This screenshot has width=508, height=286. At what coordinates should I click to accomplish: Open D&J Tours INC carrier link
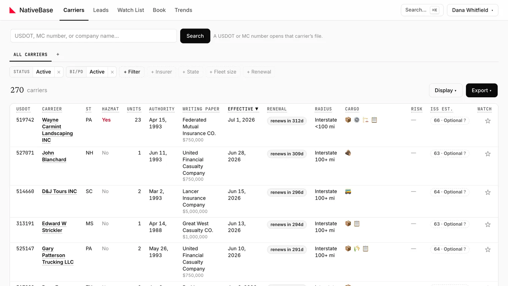[x=59, y=191]
